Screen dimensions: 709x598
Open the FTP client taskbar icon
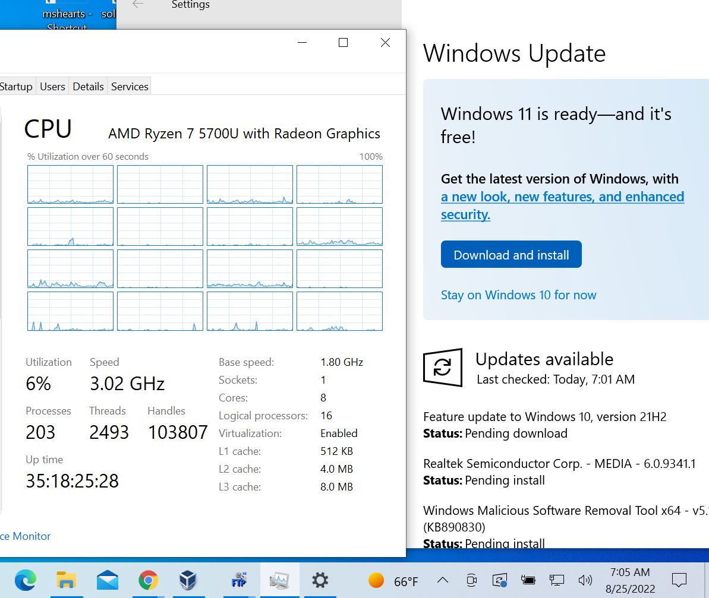coord(239,580)
